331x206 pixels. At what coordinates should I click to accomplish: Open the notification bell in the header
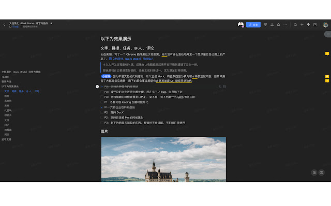pos(279,25)
